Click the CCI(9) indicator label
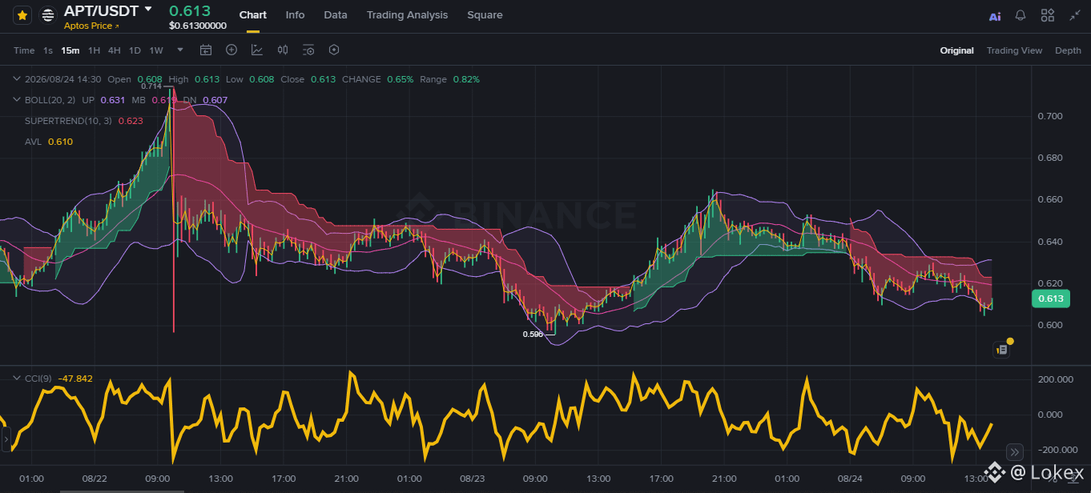The height and width of the screenshot is (493, 1091). point(38,379)
